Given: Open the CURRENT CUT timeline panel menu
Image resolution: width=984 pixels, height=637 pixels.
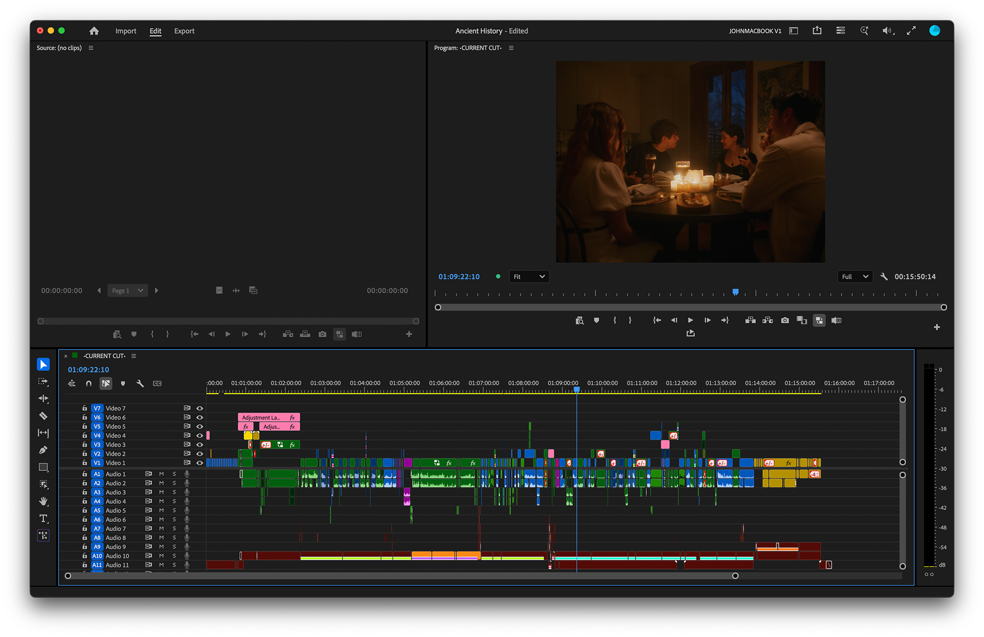Looking at the screenshot, I should pos(134,356).
